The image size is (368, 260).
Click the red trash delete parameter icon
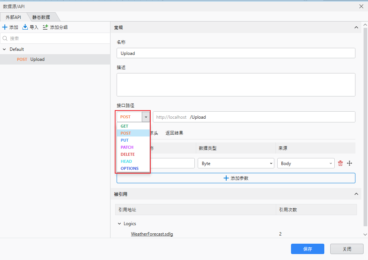pyautogui.click(x=340, y=163)
